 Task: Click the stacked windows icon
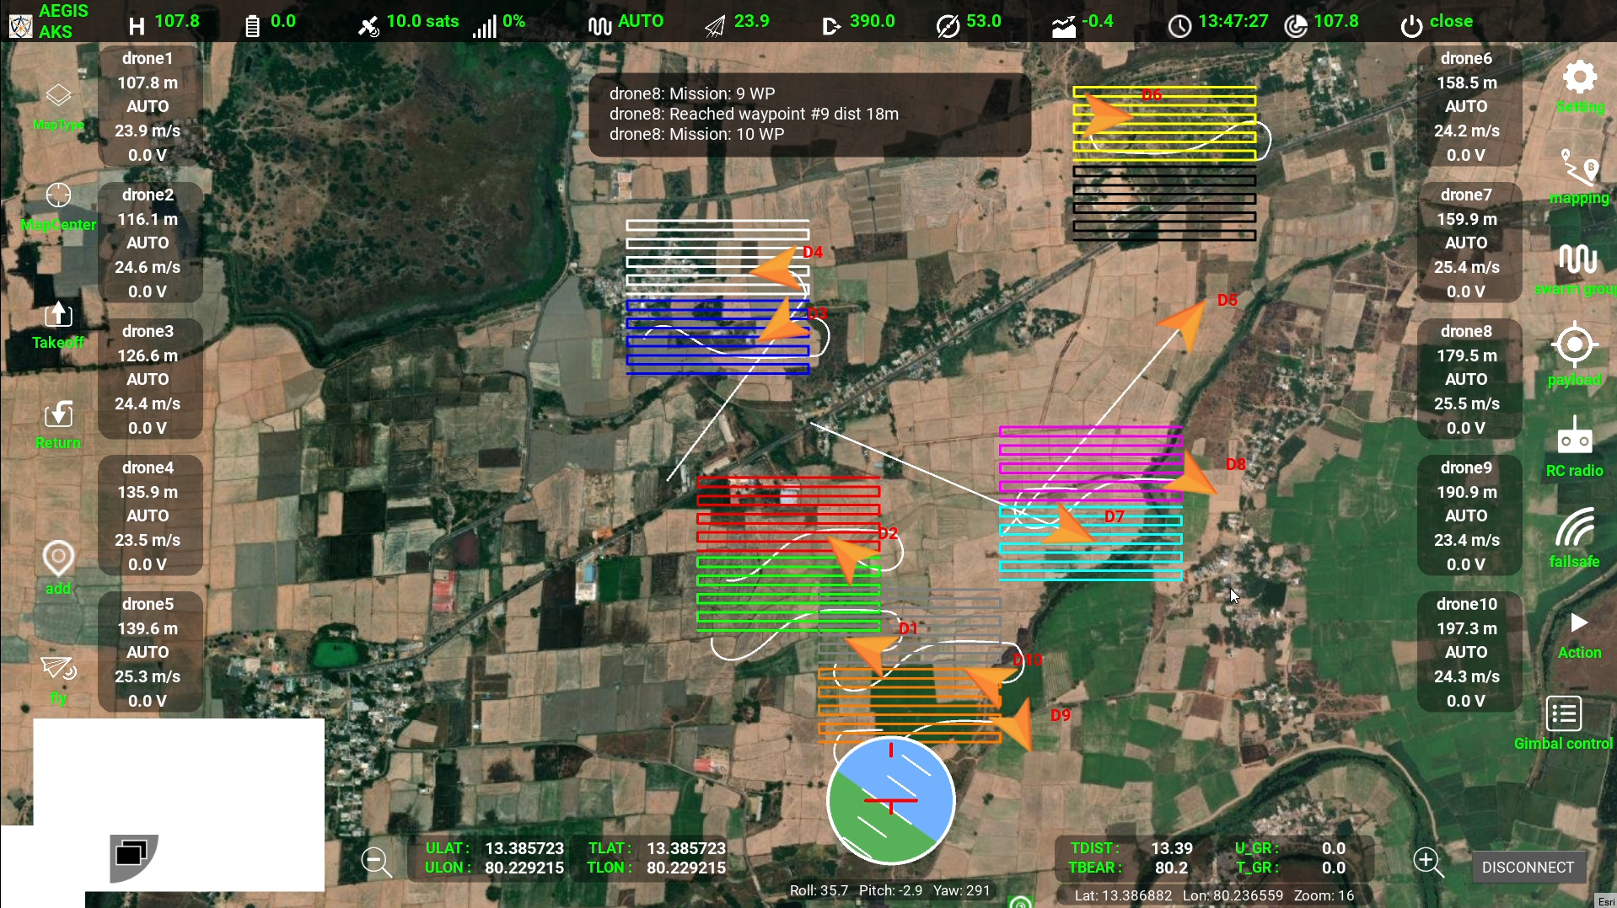point(132,854)
